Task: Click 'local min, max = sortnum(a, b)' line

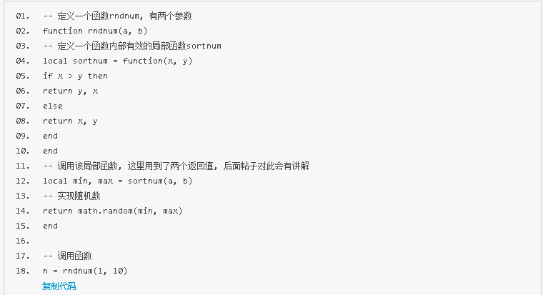Action: point(118,181)
